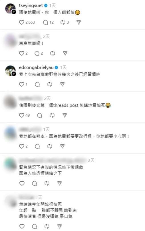The image size is (145, 231).
Task: Reply to edcongabrielyau's comment
Action: tap(37, 84)
